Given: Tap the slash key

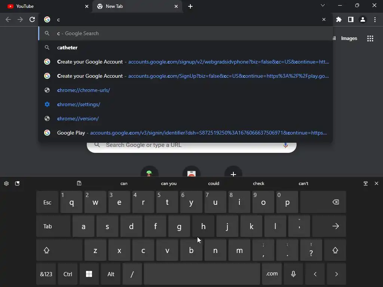Looking at the screenshot, I should coord(132,274).
